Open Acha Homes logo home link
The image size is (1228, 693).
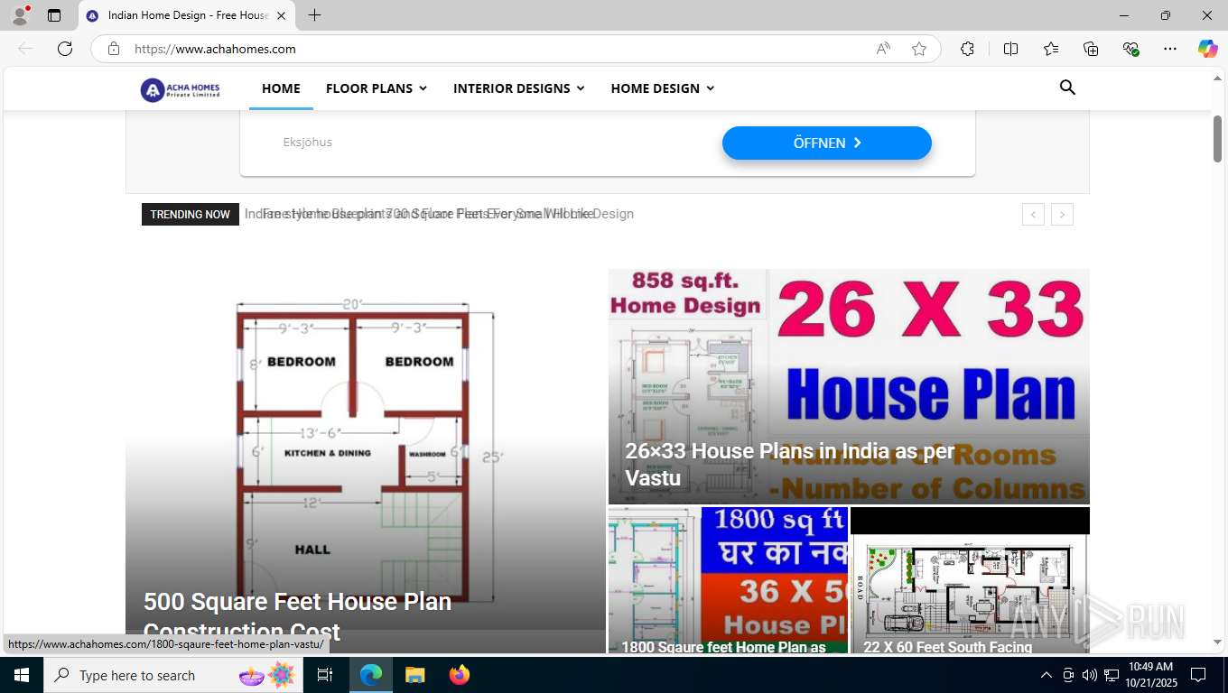[x=181, y=89]
